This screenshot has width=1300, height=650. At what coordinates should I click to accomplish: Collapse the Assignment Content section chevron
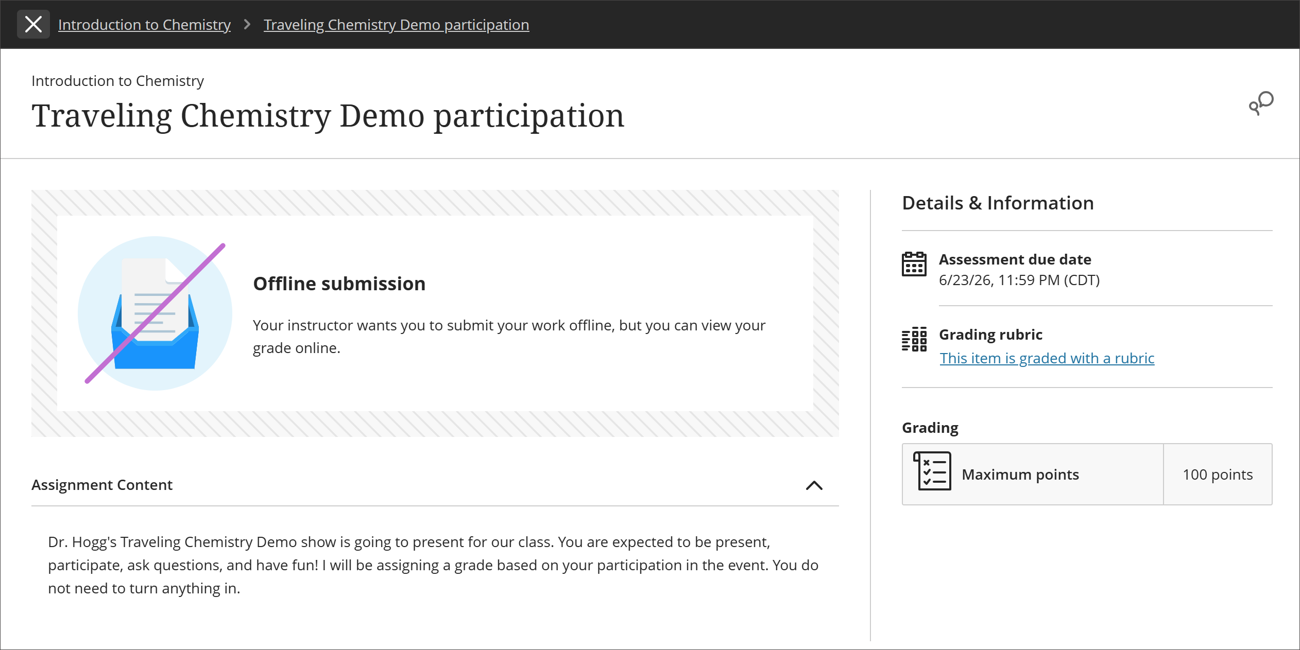[814, 485]
